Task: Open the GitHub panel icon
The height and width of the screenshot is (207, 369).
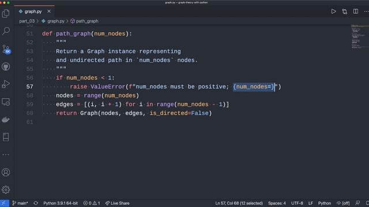Action: [6, 67]
